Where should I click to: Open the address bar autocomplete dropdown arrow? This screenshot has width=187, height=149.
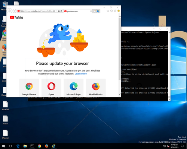[x=56, y=11]
